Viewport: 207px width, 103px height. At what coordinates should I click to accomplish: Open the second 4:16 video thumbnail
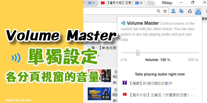tap(99, 94)
